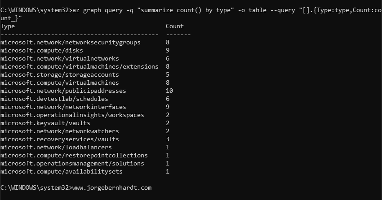Click the www.jorgebernhardt.com text at prompt

[x=111, y=188]
